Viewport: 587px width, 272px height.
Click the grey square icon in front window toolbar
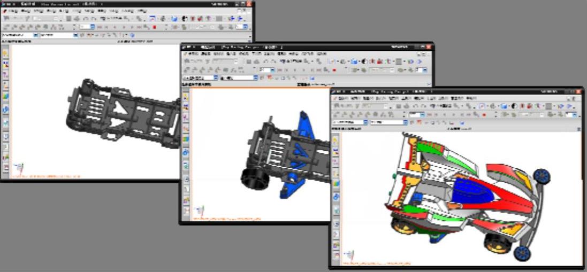(x=548, y=106)
